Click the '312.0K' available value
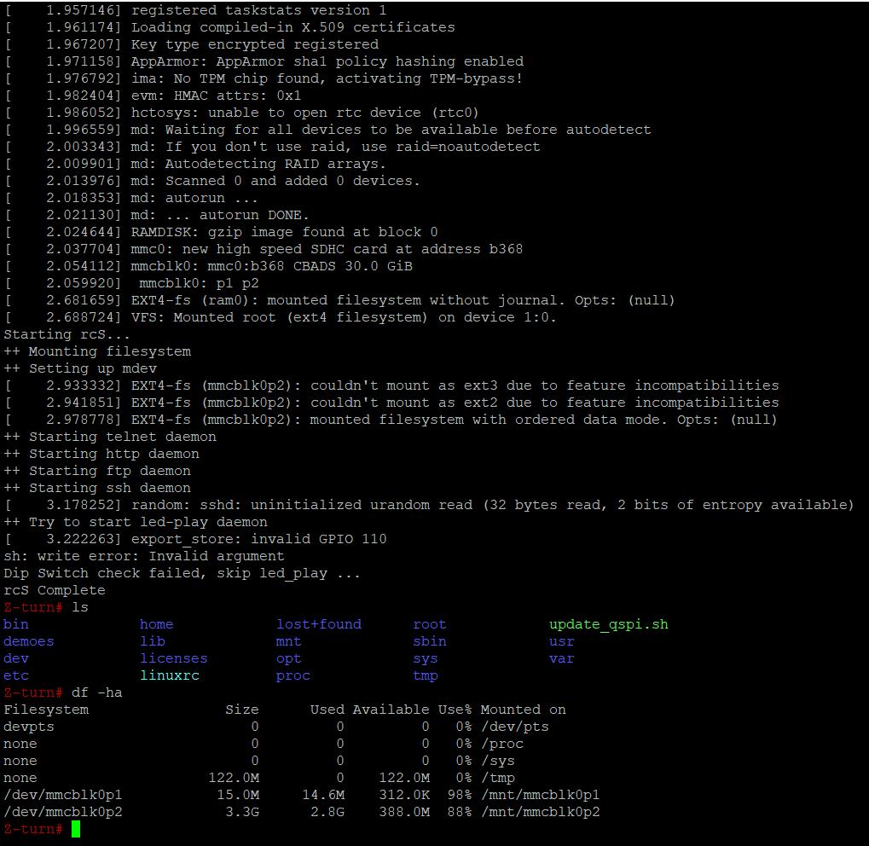 tap(404, 795)
